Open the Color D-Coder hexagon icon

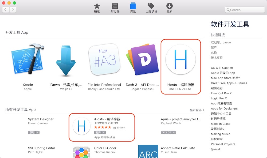click(81, 152)
